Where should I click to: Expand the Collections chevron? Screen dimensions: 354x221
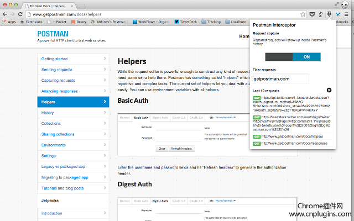[x=105, y=123]
